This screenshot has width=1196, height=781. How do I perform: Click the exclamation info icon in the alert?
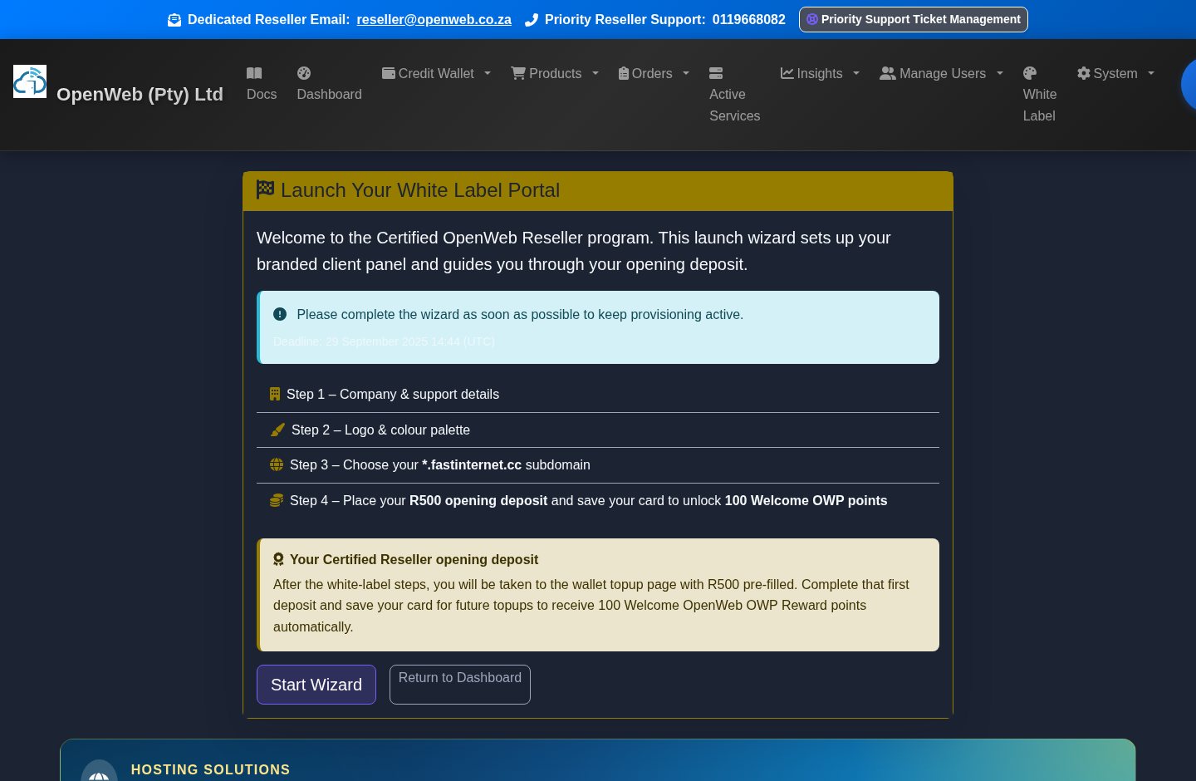click(x=280, y=314)
